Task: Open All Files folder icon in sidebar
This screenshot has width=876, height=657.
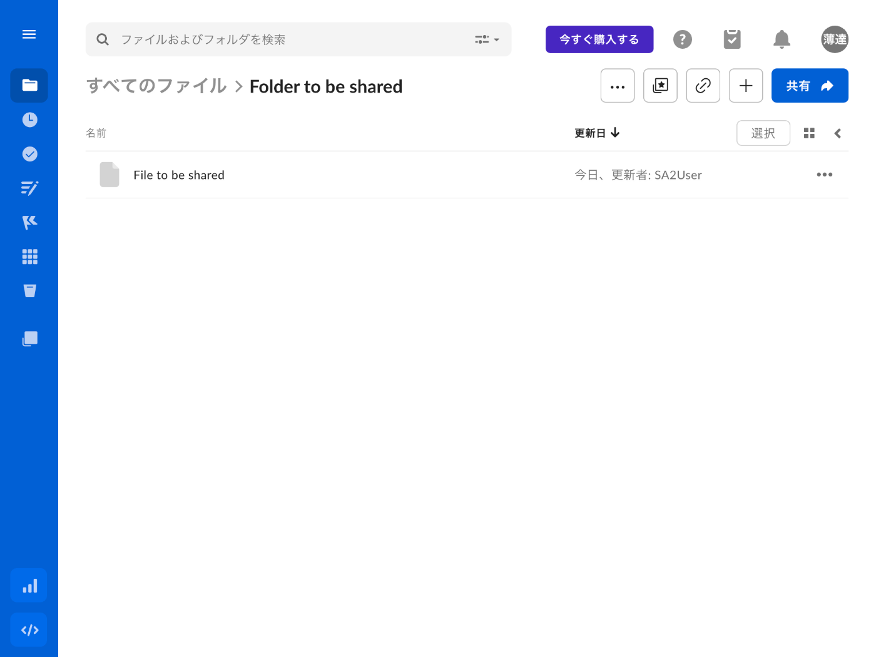Action: click(29, 85)
